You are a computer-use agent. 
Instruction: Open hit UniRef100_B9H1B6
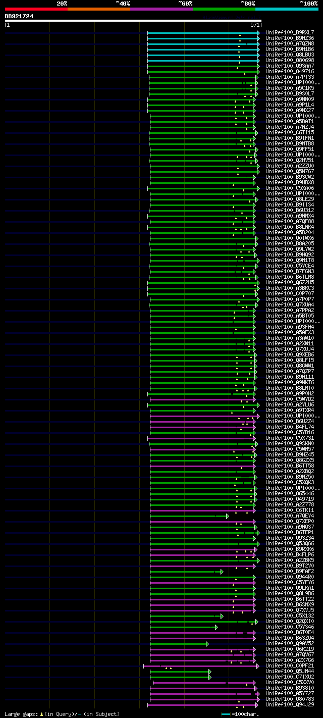click(x=290, y=49)
